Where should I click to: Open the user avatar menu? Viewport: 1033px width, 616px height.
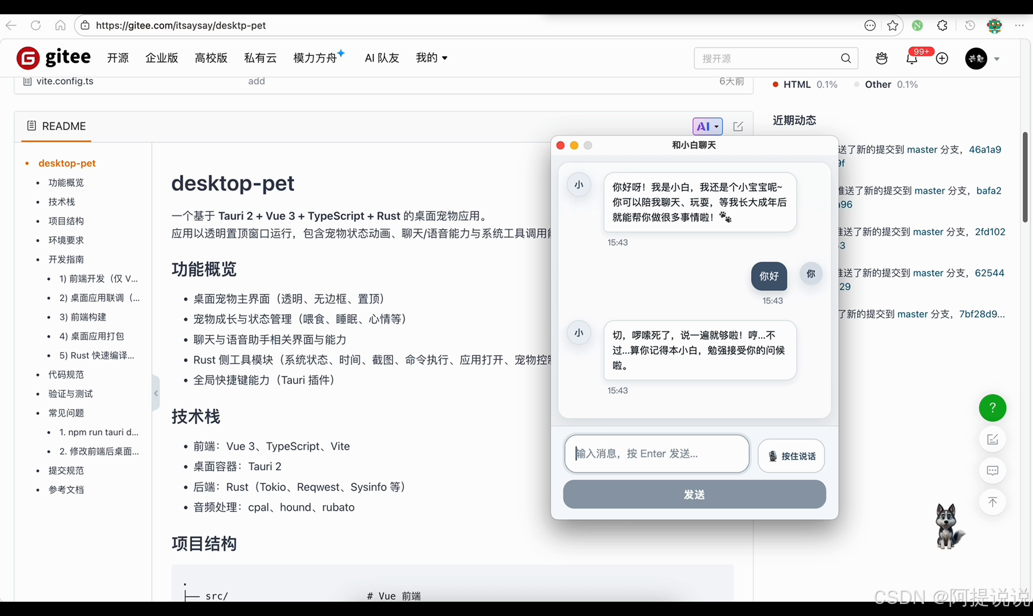click(976, 58)
